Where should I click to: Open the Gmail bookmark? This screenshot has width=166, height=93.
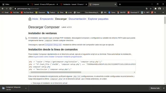[x=5, y=12]
